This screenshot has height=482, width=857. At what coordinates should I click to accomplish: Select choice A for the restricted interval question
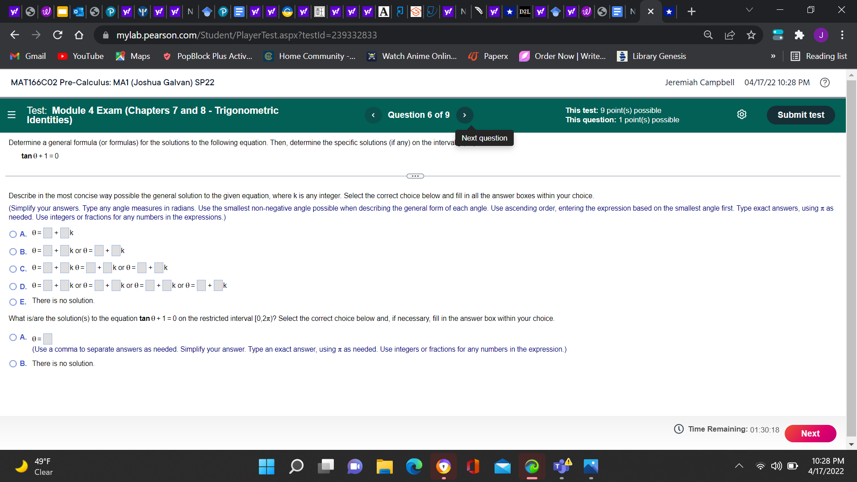13,337
